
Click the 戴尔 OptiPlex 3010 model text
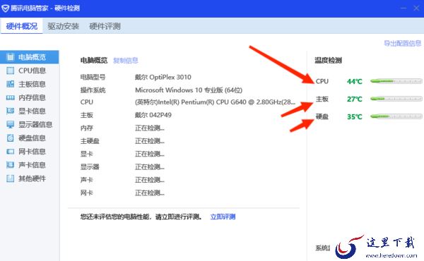pos(163,77)
